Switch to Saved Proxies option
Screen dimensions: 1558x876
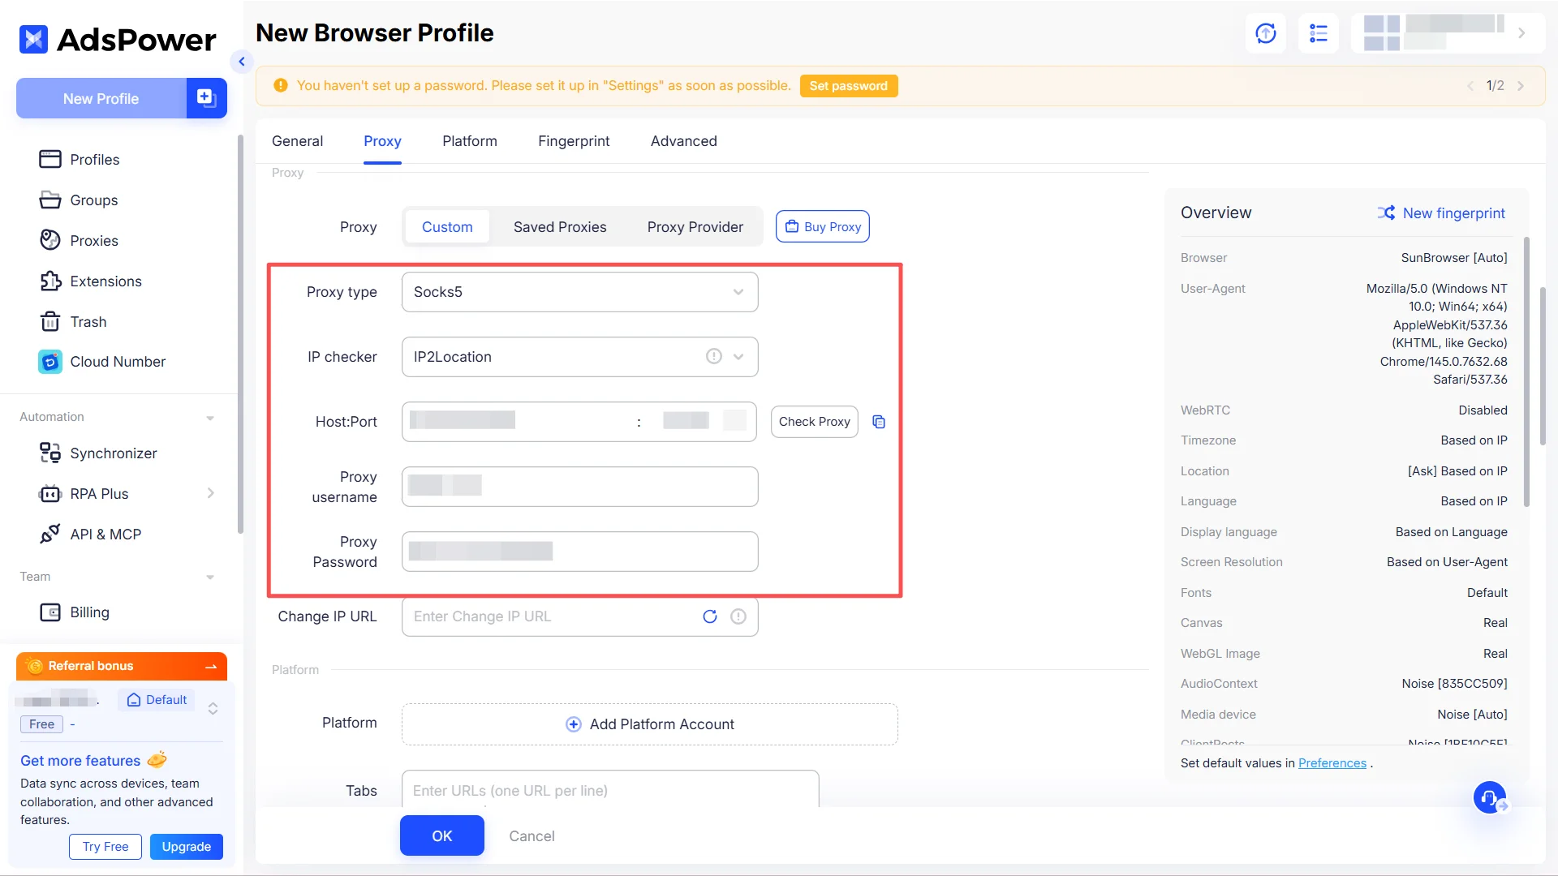(559, 226)
